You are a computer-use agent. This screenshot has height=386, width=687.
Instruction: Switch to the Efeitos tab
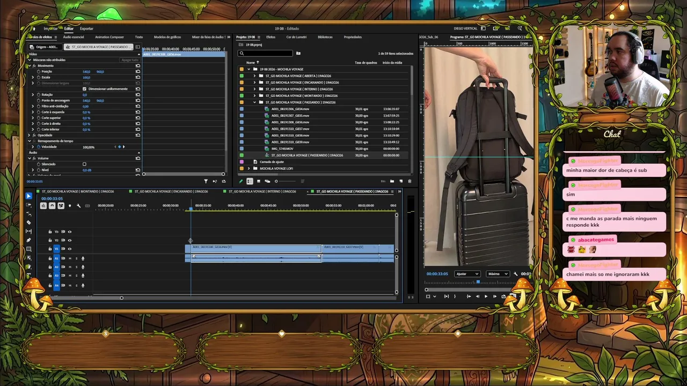pyautogui.click(x=271, y=37)
